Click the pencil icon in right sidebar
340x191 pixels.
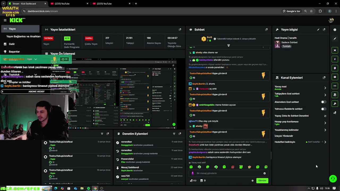[x=335, y=38]
